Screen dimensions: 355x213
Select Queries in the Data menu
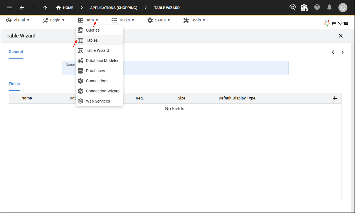pos(93,30)
